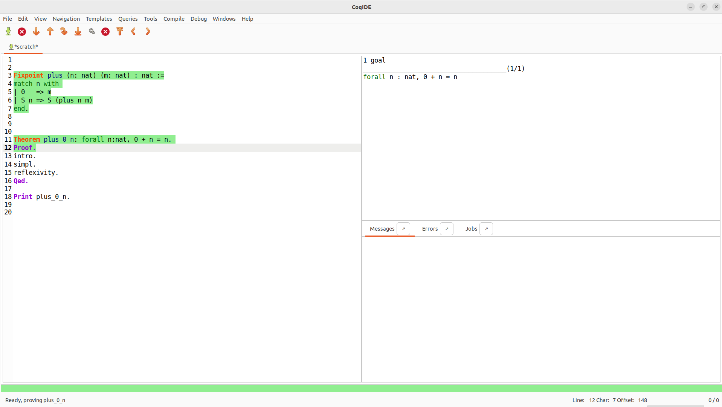Click the 'Qed.' line
Screen dimensions: 722x407
pyautogui.click(x=21, y=181)
